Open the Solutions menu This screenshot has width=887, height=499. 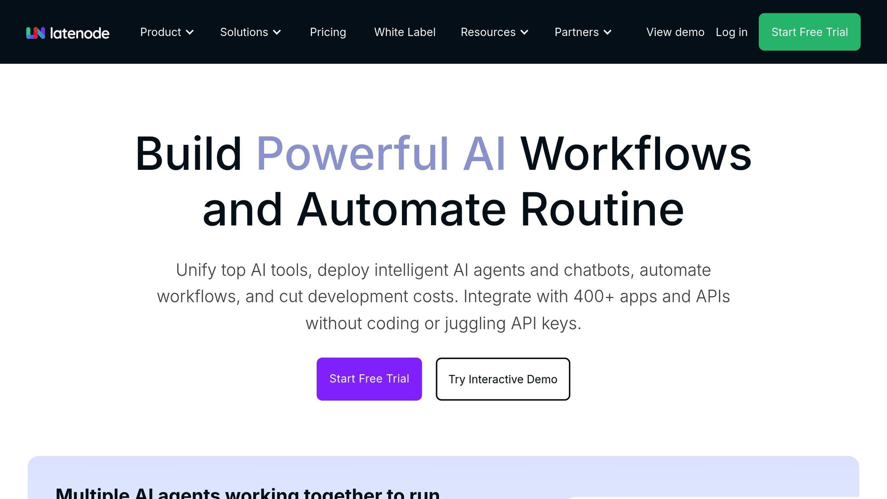coord(244,32)
